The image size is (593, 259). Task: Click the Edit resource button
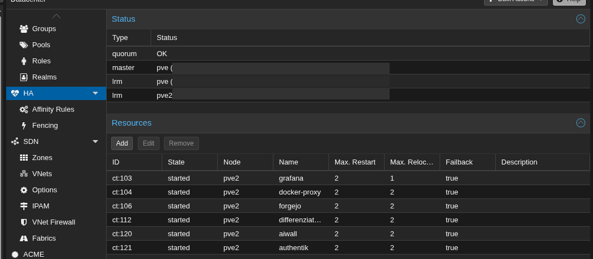pyautogui.click(x=148, y=143)
